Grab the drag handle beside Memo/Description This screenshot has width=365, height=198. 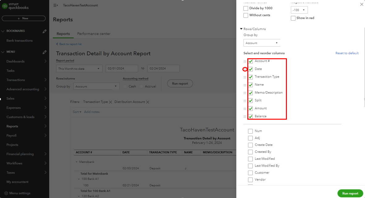(245, 93)
